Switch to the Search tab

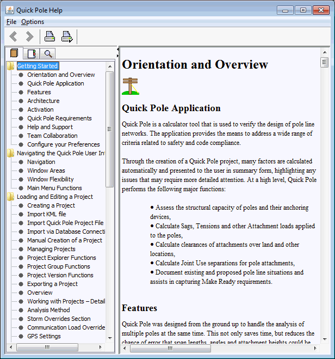coord(48,54)
